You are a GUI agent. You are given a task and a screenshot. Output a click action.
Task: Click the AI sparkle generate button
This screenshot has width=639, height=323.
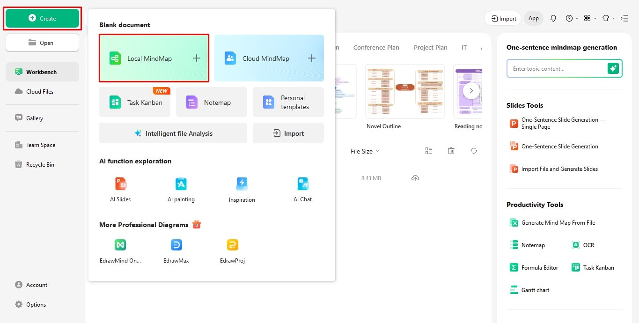click(x=613, y=68)
